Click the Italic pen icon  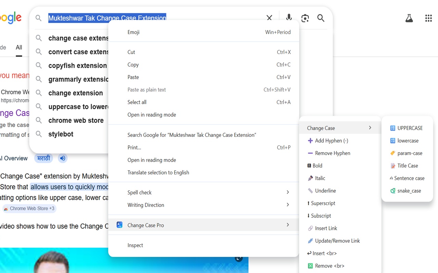310,178
